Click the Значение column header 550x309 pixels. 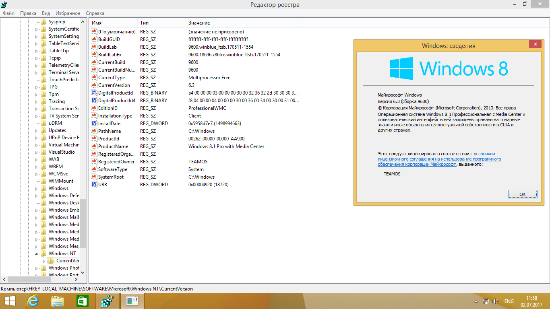pyautogui.click(x=244, y=23)
